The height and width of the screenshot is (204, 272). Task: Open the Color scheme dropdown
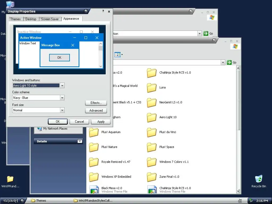click(x=62, y=98)
